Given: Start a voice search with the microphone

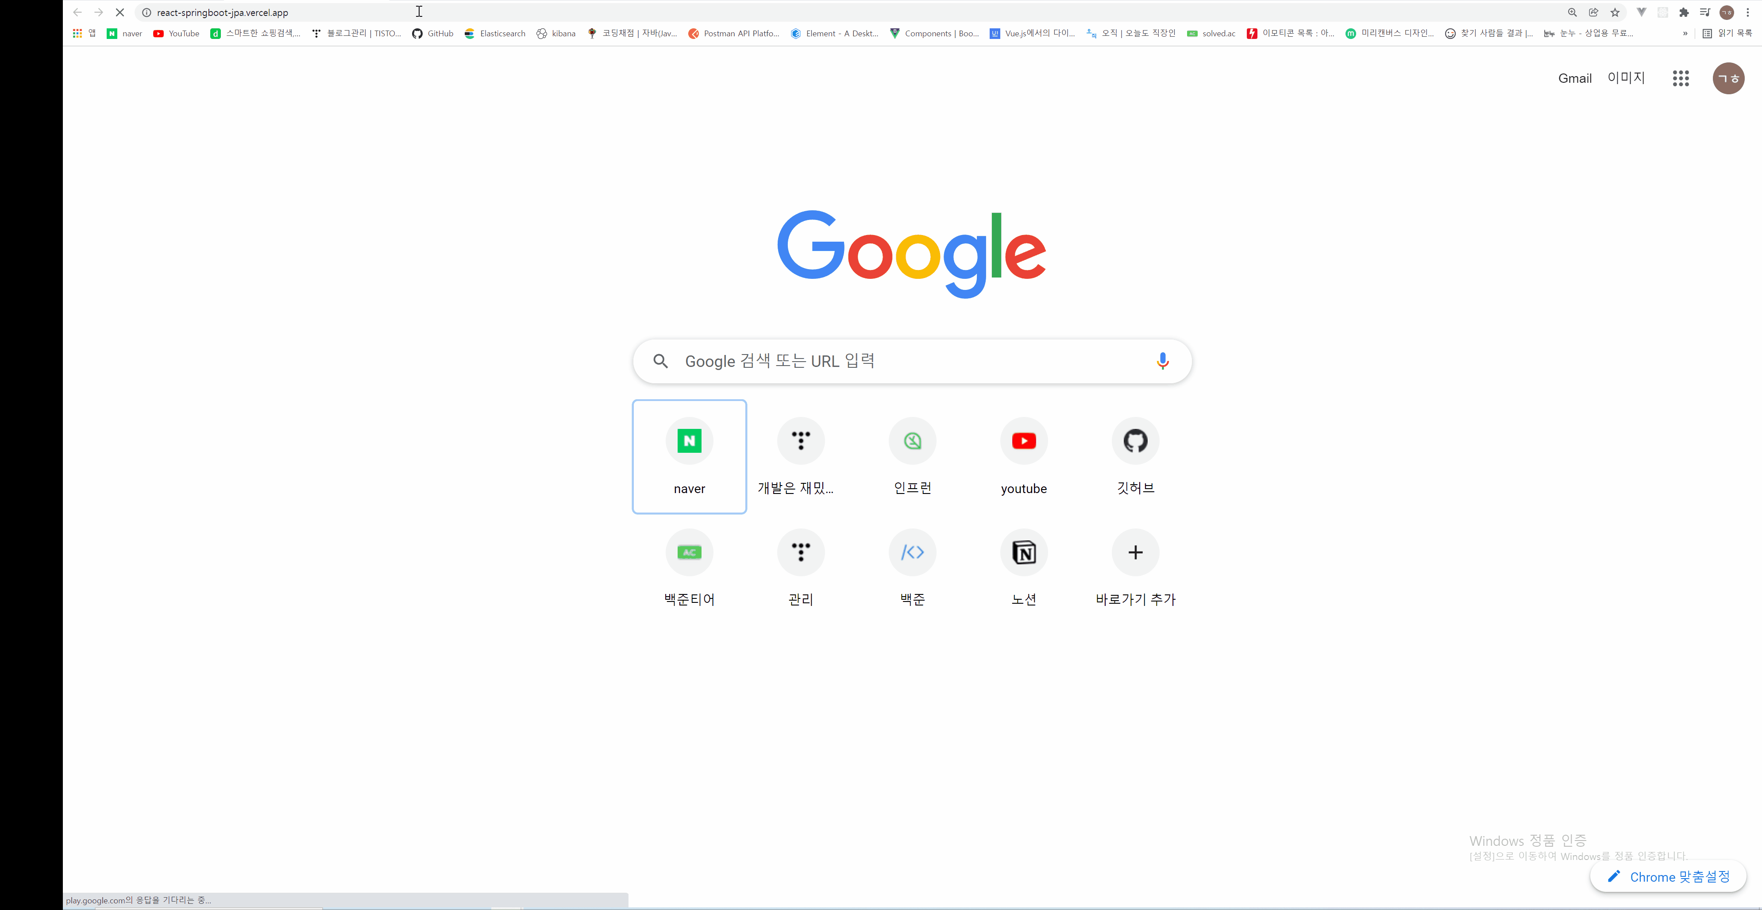Looking at the screenshot, I should tap(1163, 361).
